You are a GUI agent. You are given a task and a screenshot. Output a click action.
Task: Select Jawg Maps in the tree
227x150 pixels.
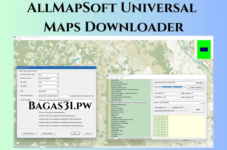coord(114,136)
